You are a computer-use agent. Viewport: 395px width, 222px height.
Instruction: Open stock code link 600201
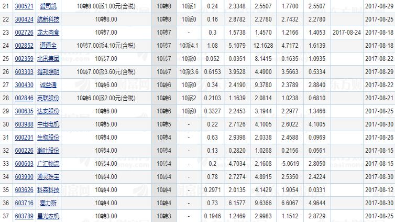(24, 138)
